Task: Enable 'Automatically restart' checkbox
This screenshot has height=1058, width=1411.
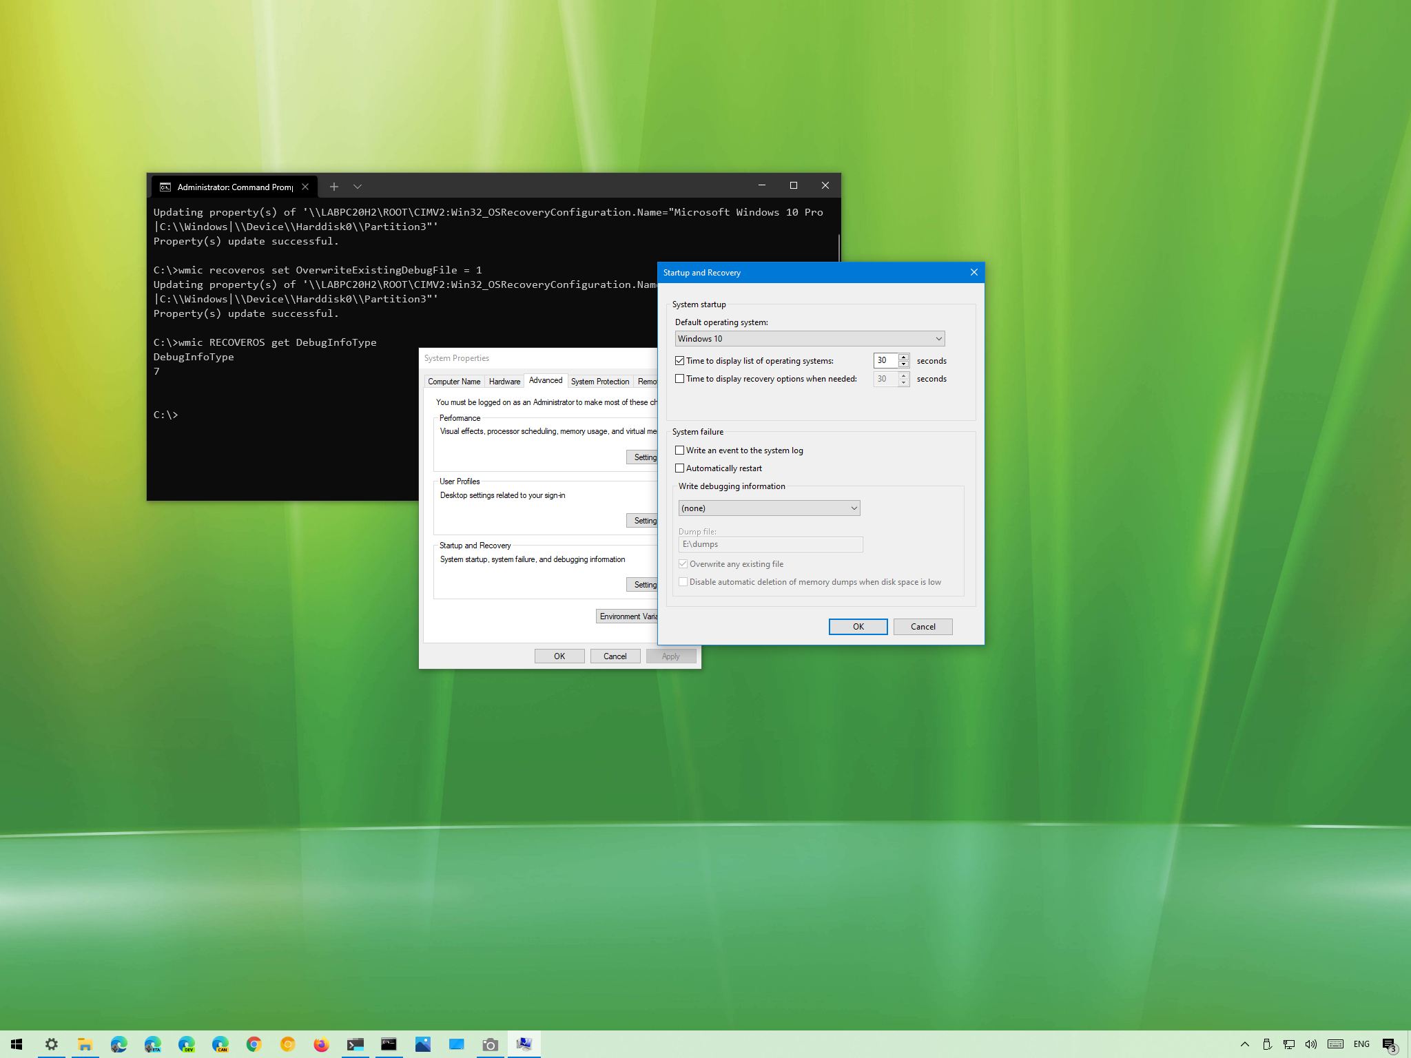Action: click(681, 467)
